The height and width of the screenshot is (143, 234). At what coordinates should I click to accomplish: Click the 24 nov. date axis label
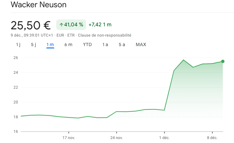(116, 137)
